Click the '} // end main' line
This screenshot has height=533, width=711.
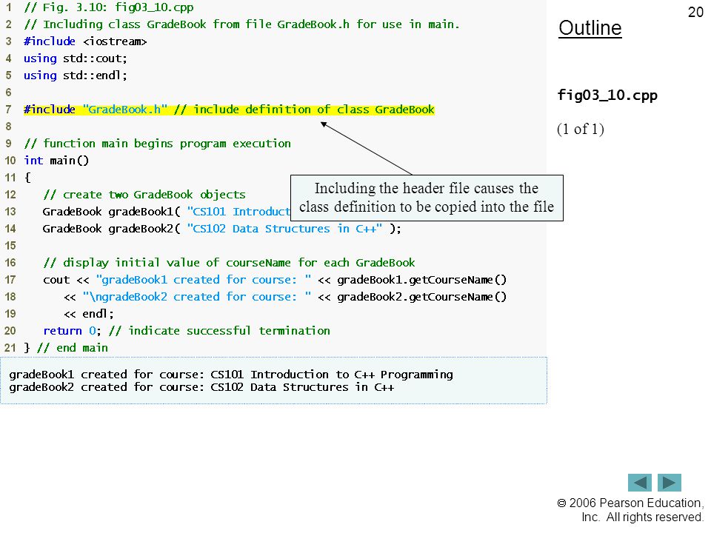pyautogui.click(x=66, y=348)
